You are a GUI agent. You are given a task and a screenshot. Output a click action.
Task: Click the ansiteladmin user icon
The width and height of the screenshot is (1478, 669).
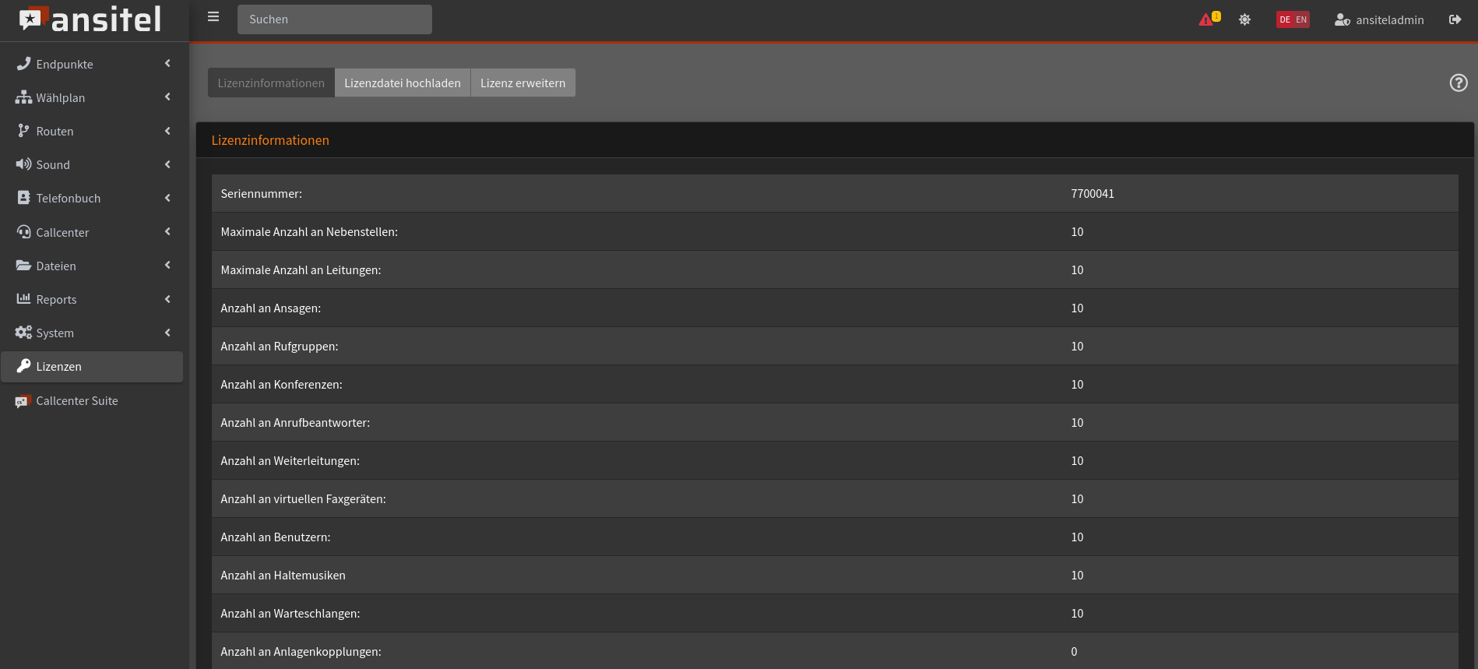1342,19
